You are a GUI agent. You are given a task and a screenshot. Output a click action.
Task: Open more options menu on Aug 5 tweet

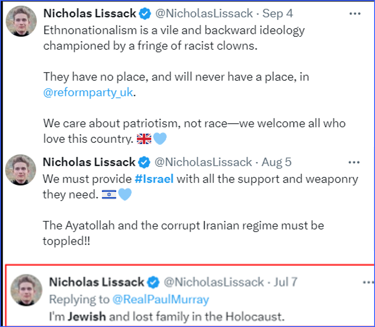point(354,162)
